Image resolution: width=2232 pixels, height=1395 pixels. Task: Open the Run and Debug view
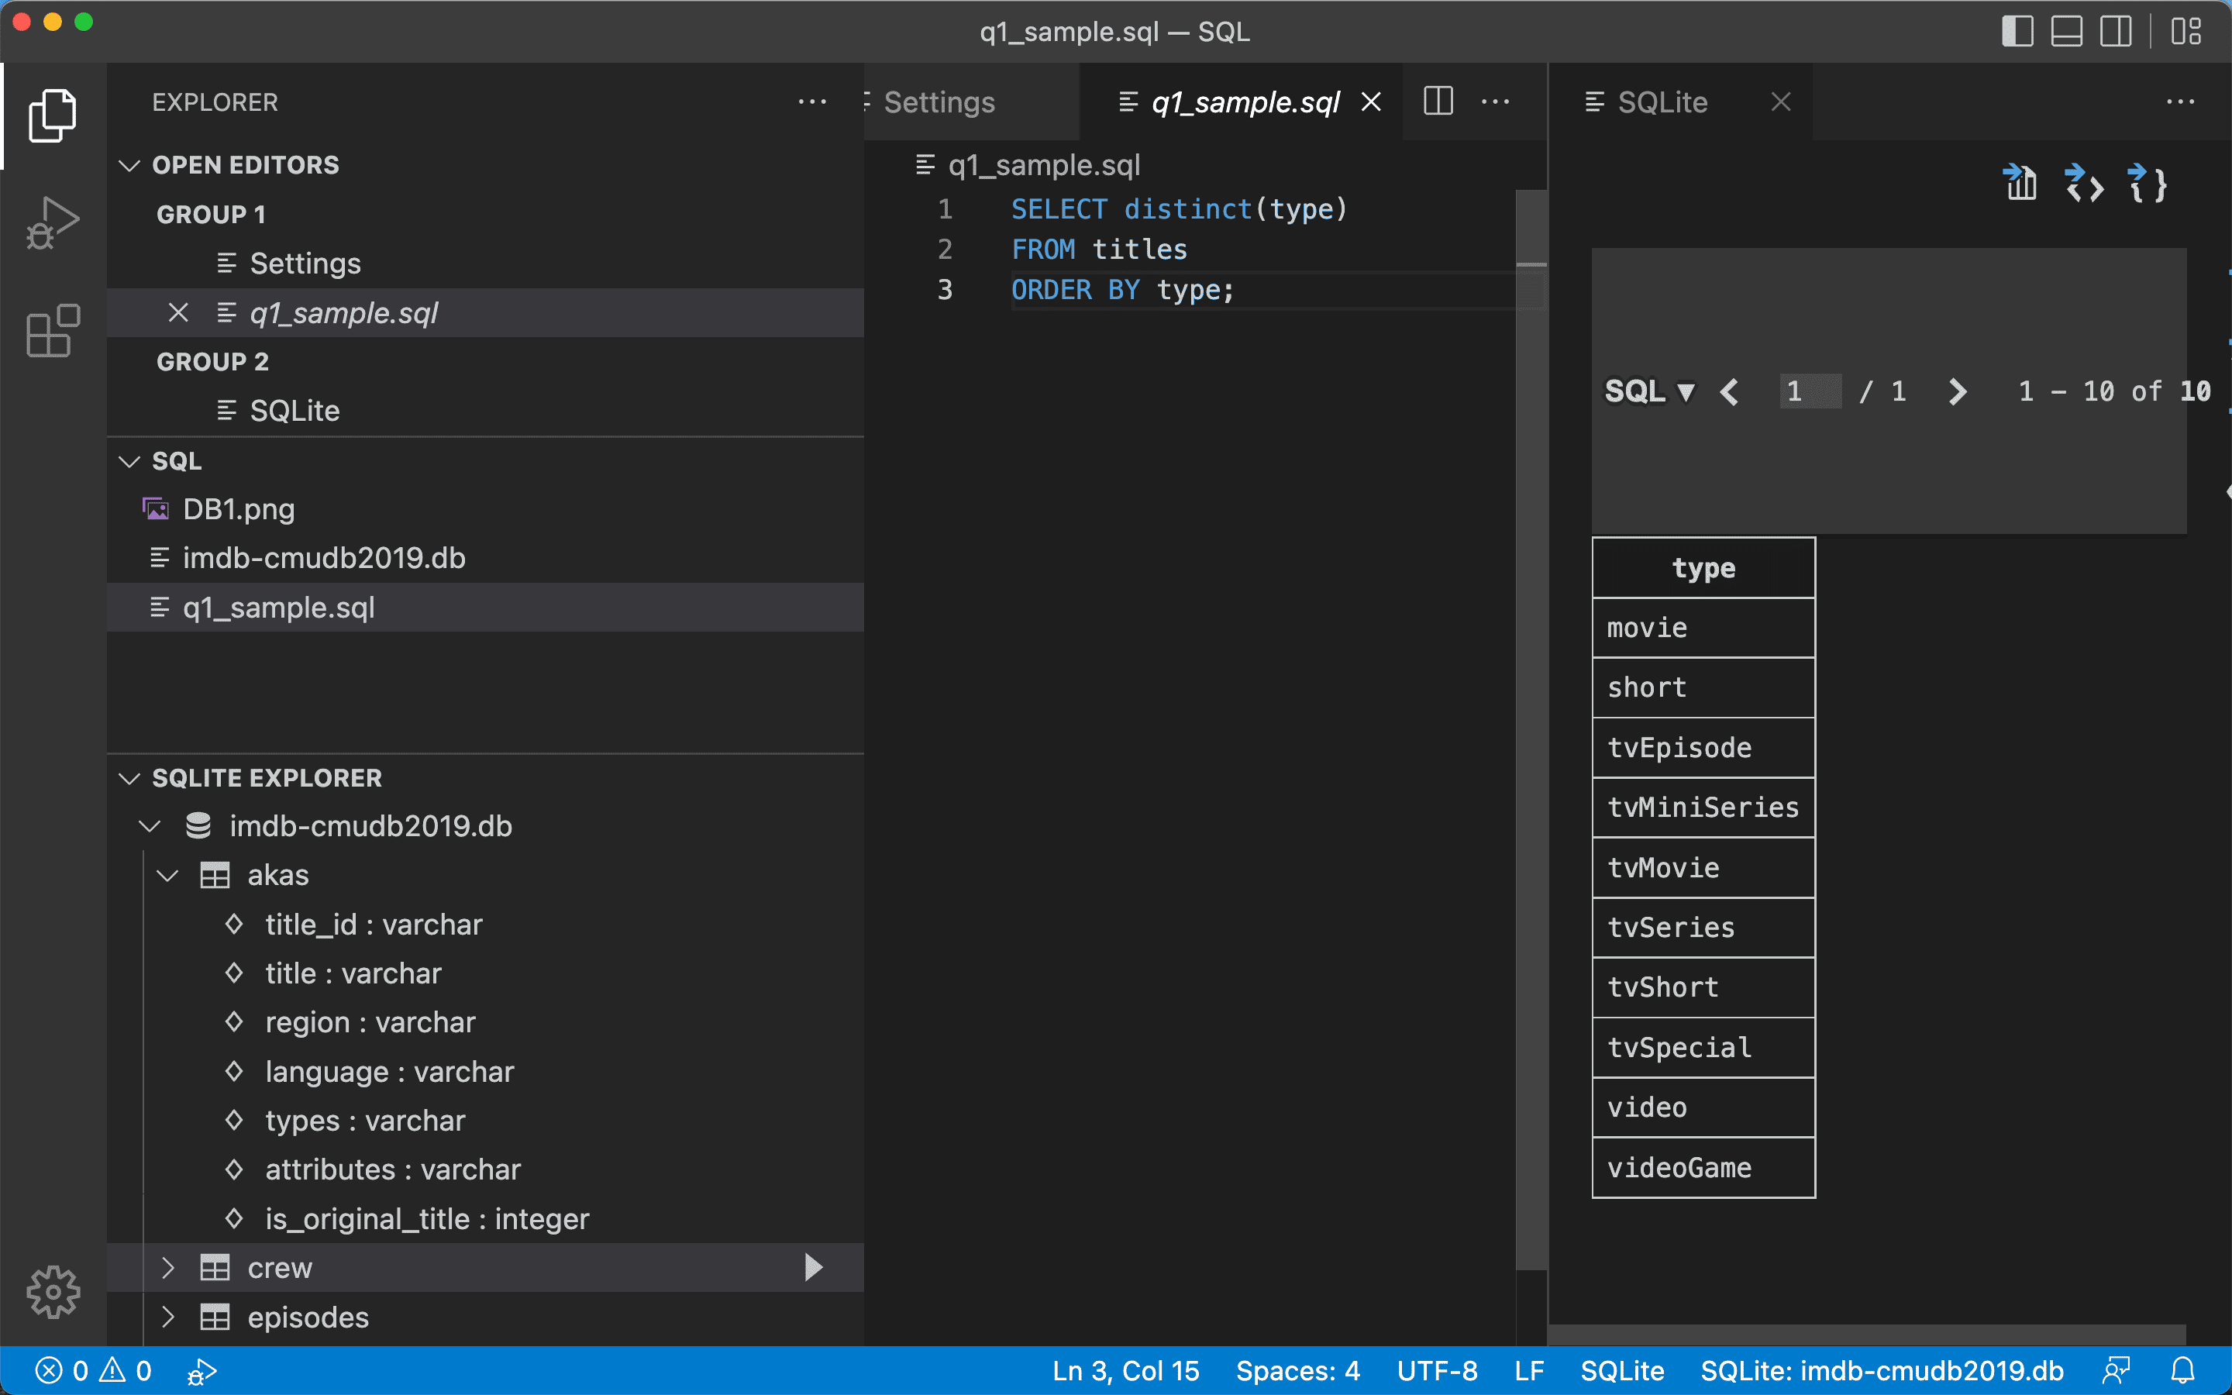53,222
